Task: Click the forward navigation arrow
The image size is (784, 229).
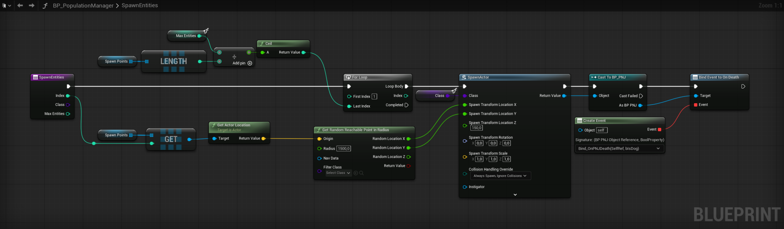Action: point(32,6)
